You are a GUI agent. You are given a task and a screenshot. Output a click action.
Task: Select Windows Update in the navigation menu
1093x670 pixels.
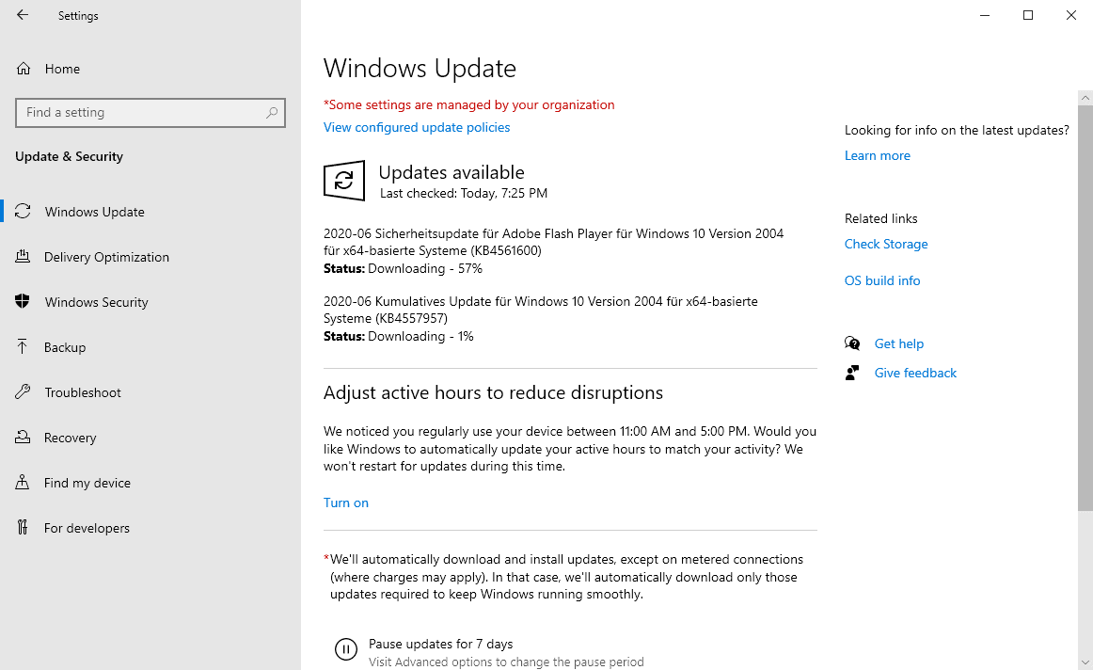tap(94, 211)
